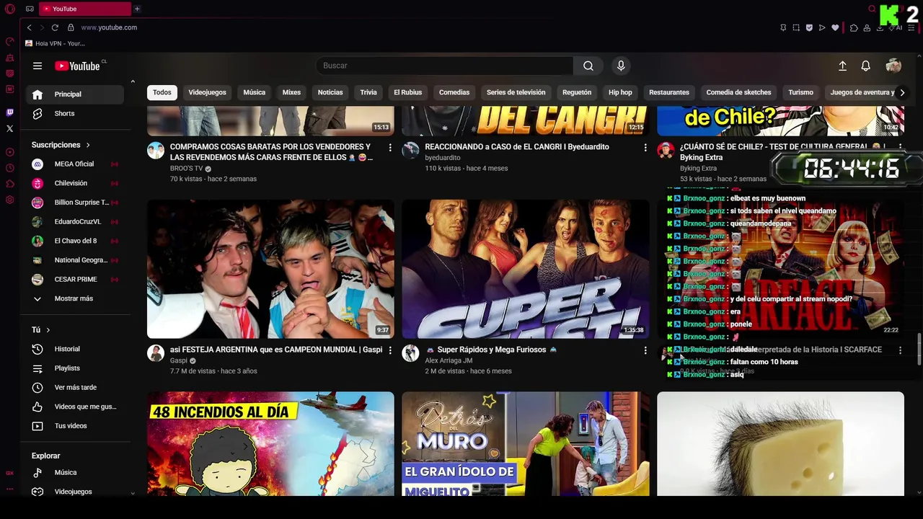Click the Buscar search field
The height and width of the screenshot is (519, 923).
[444, 66]
